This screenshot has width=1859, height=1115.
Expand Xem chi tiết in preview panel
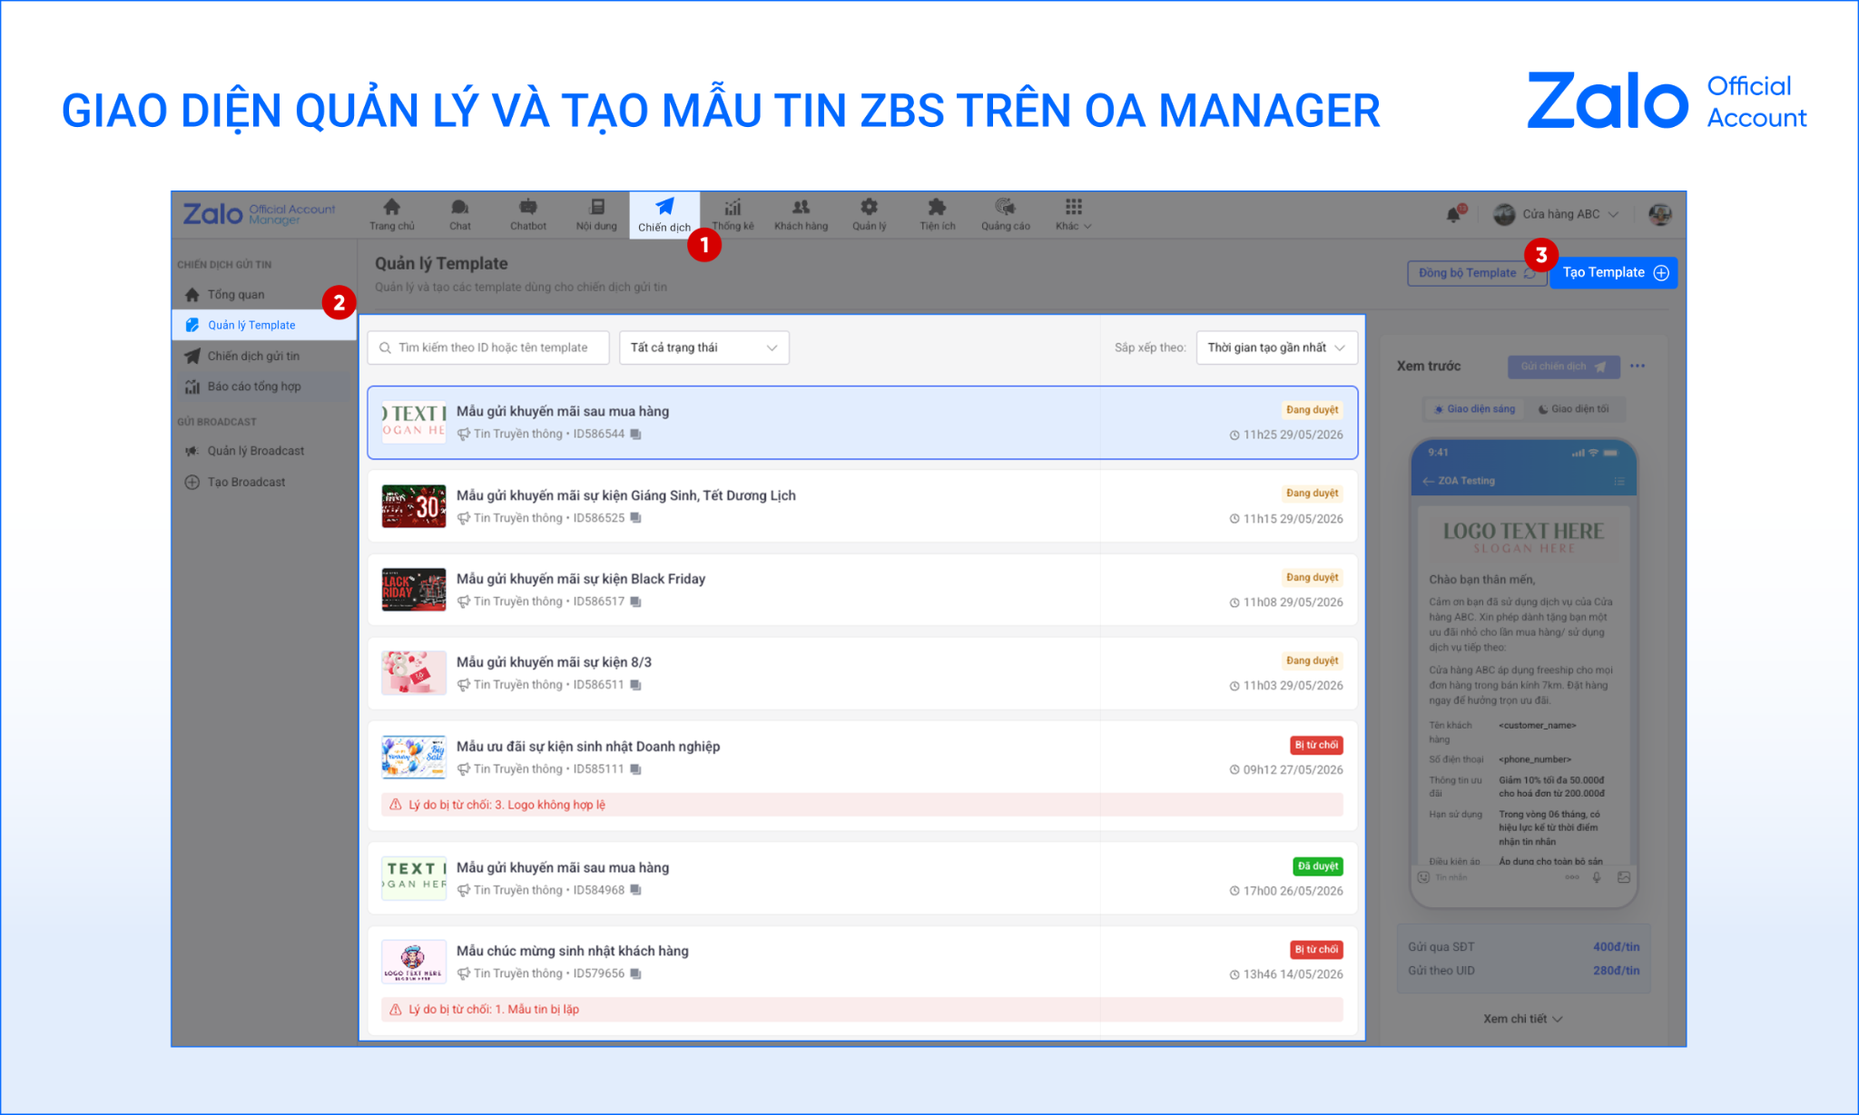[x=1522, y=1019]
